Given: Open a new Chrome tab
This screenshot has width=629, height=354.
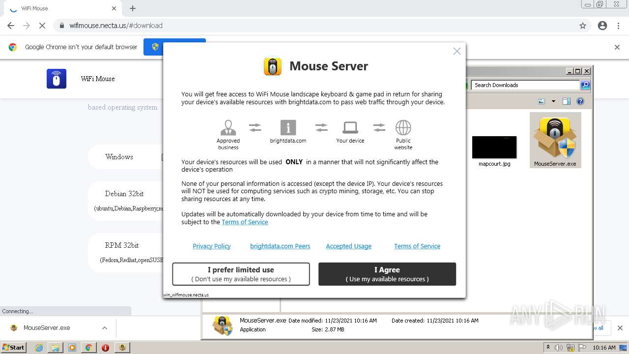Looking at the screenshot, I should point(133,8).
